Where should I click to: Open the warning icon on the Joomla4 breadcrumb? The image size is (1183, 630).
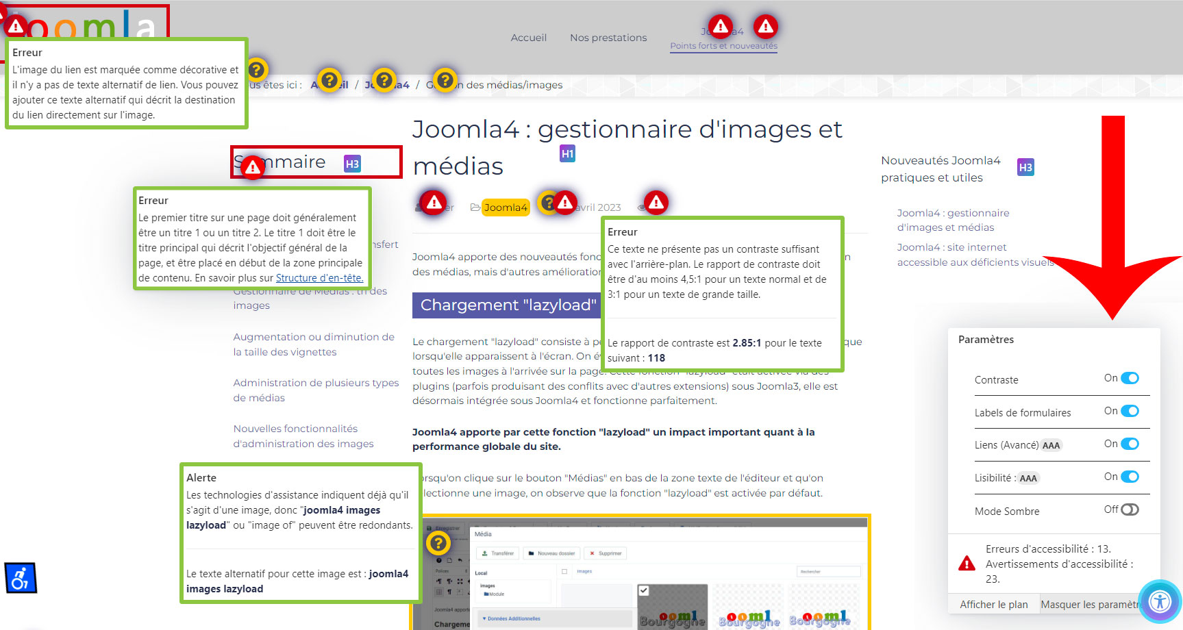(x=384, y=80)
